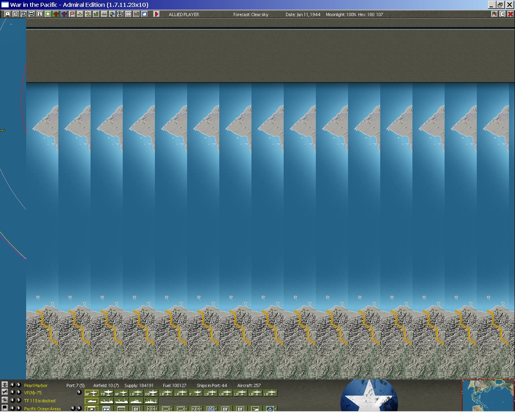The image size is (515, 412).
Task: Click the red X icon in game toolbar
Action: pos(511,14)
